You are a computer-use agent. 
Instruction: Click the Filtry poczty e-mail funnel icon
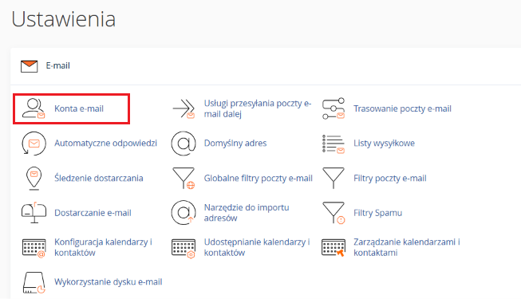(334, 178)
